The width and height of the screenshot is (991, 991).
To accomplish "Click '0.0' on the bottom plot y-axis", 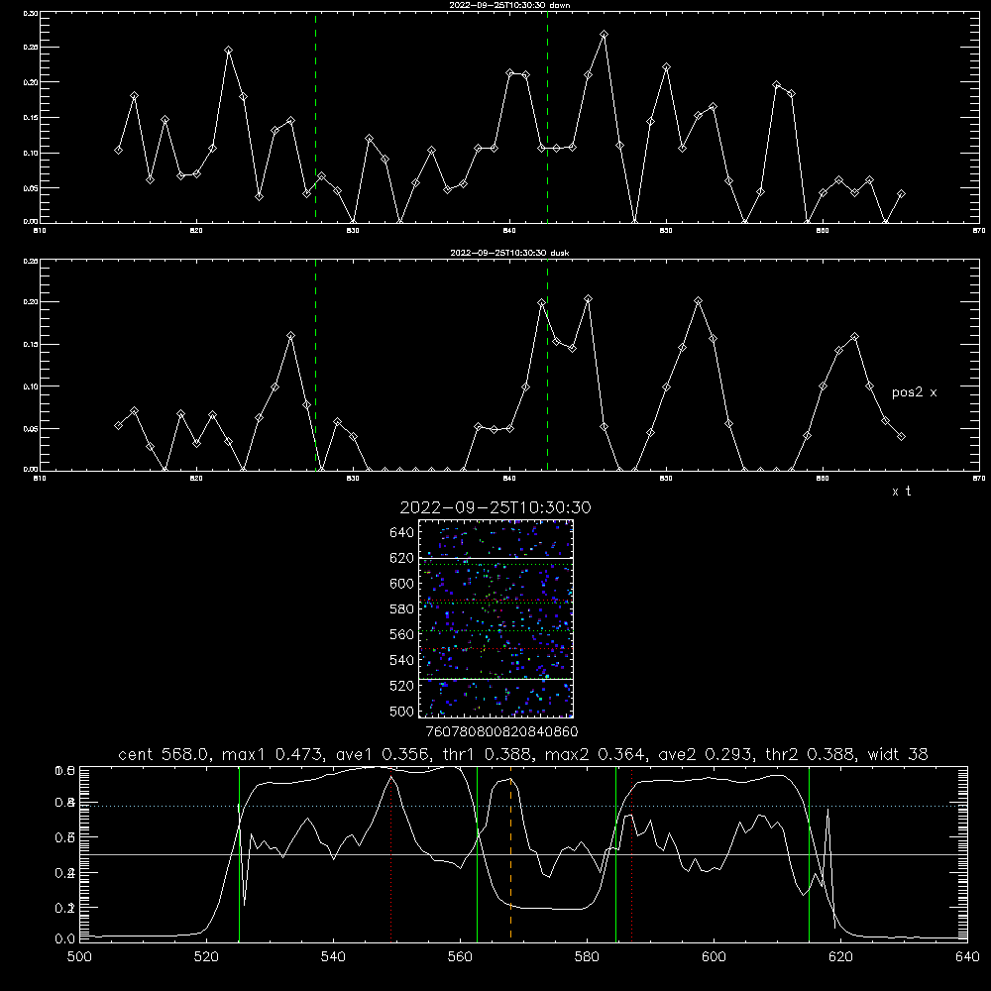I will (x=65, y=939).
